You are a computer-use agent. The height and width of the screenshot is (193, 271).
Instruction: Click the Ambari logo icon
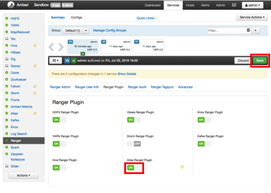[x=7, y=5]
